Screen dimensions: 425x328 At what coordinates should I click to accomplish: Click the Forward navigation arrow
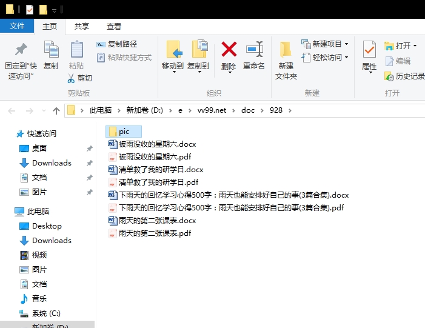coord(29,110)
